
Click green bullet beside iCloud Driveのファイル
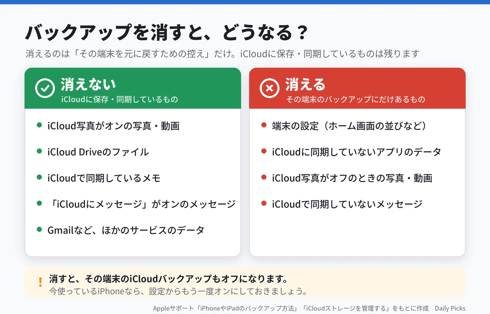pyautogui.click(x=39, y=151)
